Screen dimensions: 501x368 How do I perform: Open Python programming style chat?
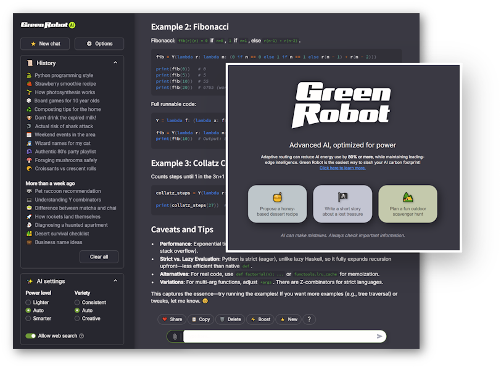click(x=64, y=75)
